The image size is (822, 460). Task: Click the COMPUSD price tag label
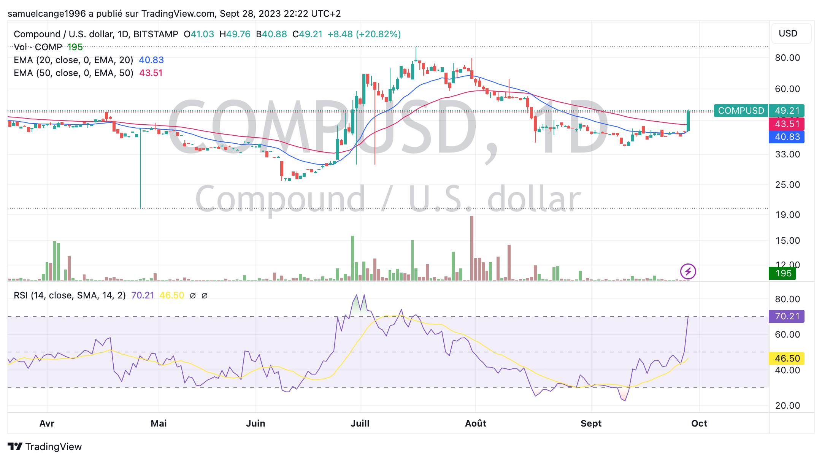741,111
